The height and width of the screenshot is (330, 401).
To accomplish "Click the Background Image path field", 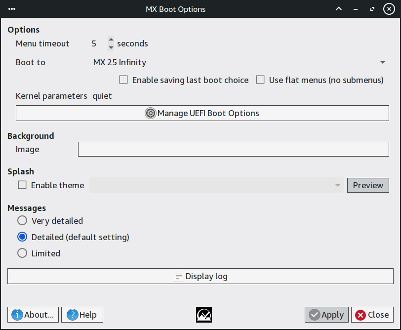I will coord(233,149).
